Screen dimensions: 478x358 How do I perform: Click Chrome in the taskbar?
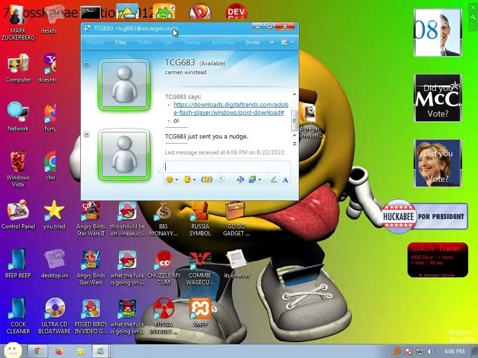(37, 351)
